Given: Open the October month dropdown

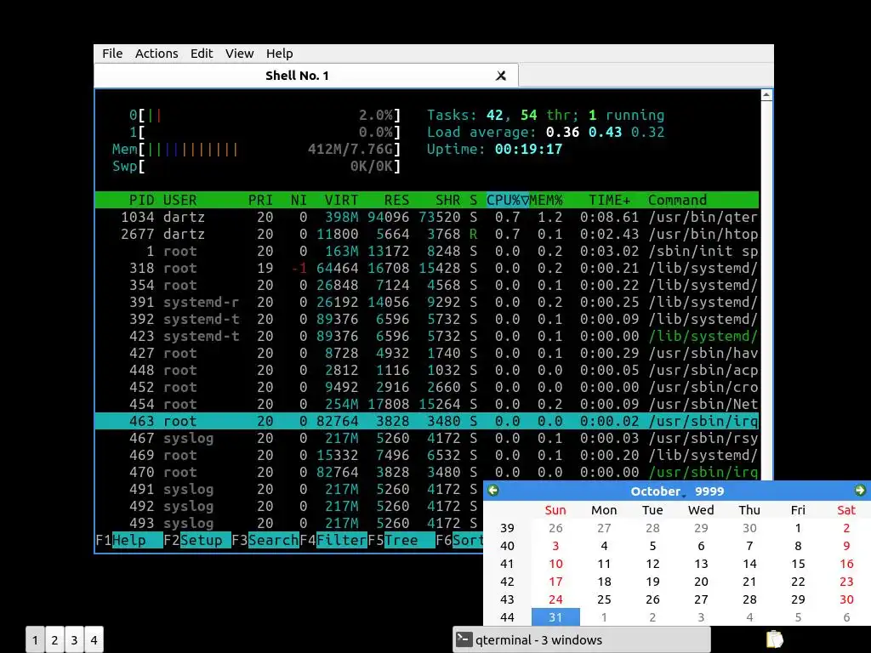Looking at the screenshot, I should (658, 491).
